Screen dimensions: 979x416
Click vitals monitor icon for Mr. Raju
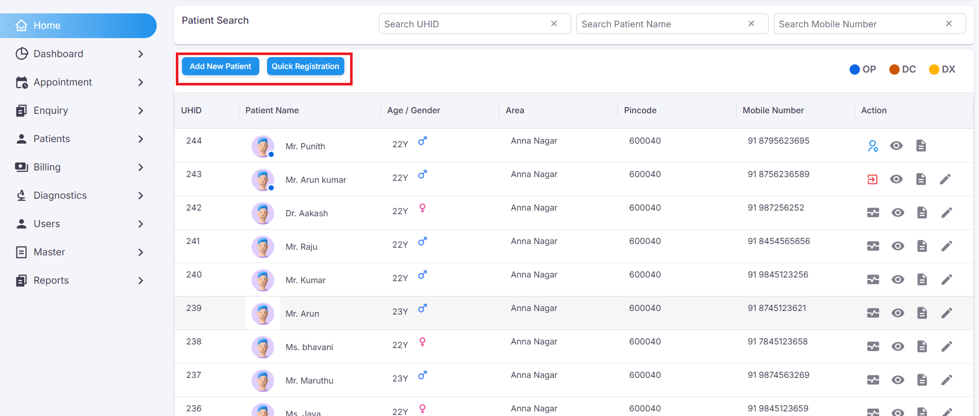(873, 246)
